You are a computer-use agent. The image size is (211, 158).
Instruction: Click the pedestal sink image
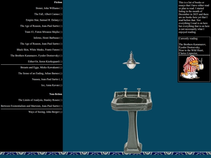click(132, 121)
